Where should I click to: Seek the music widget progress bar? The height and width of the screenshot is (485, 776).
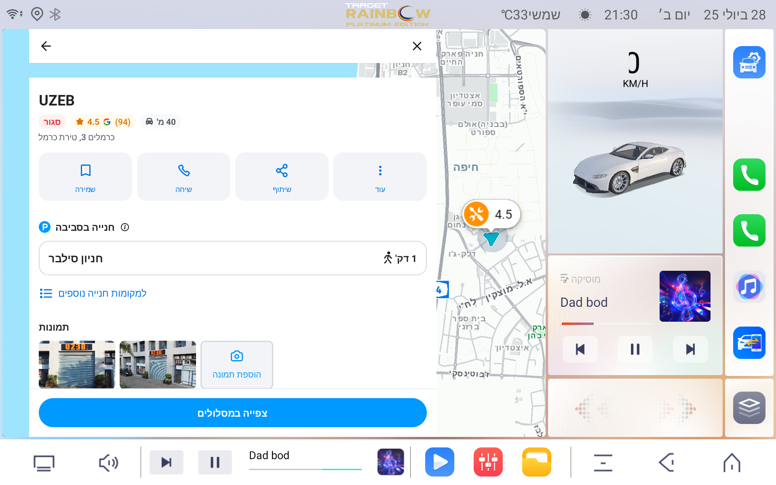(x=607, y=324)
